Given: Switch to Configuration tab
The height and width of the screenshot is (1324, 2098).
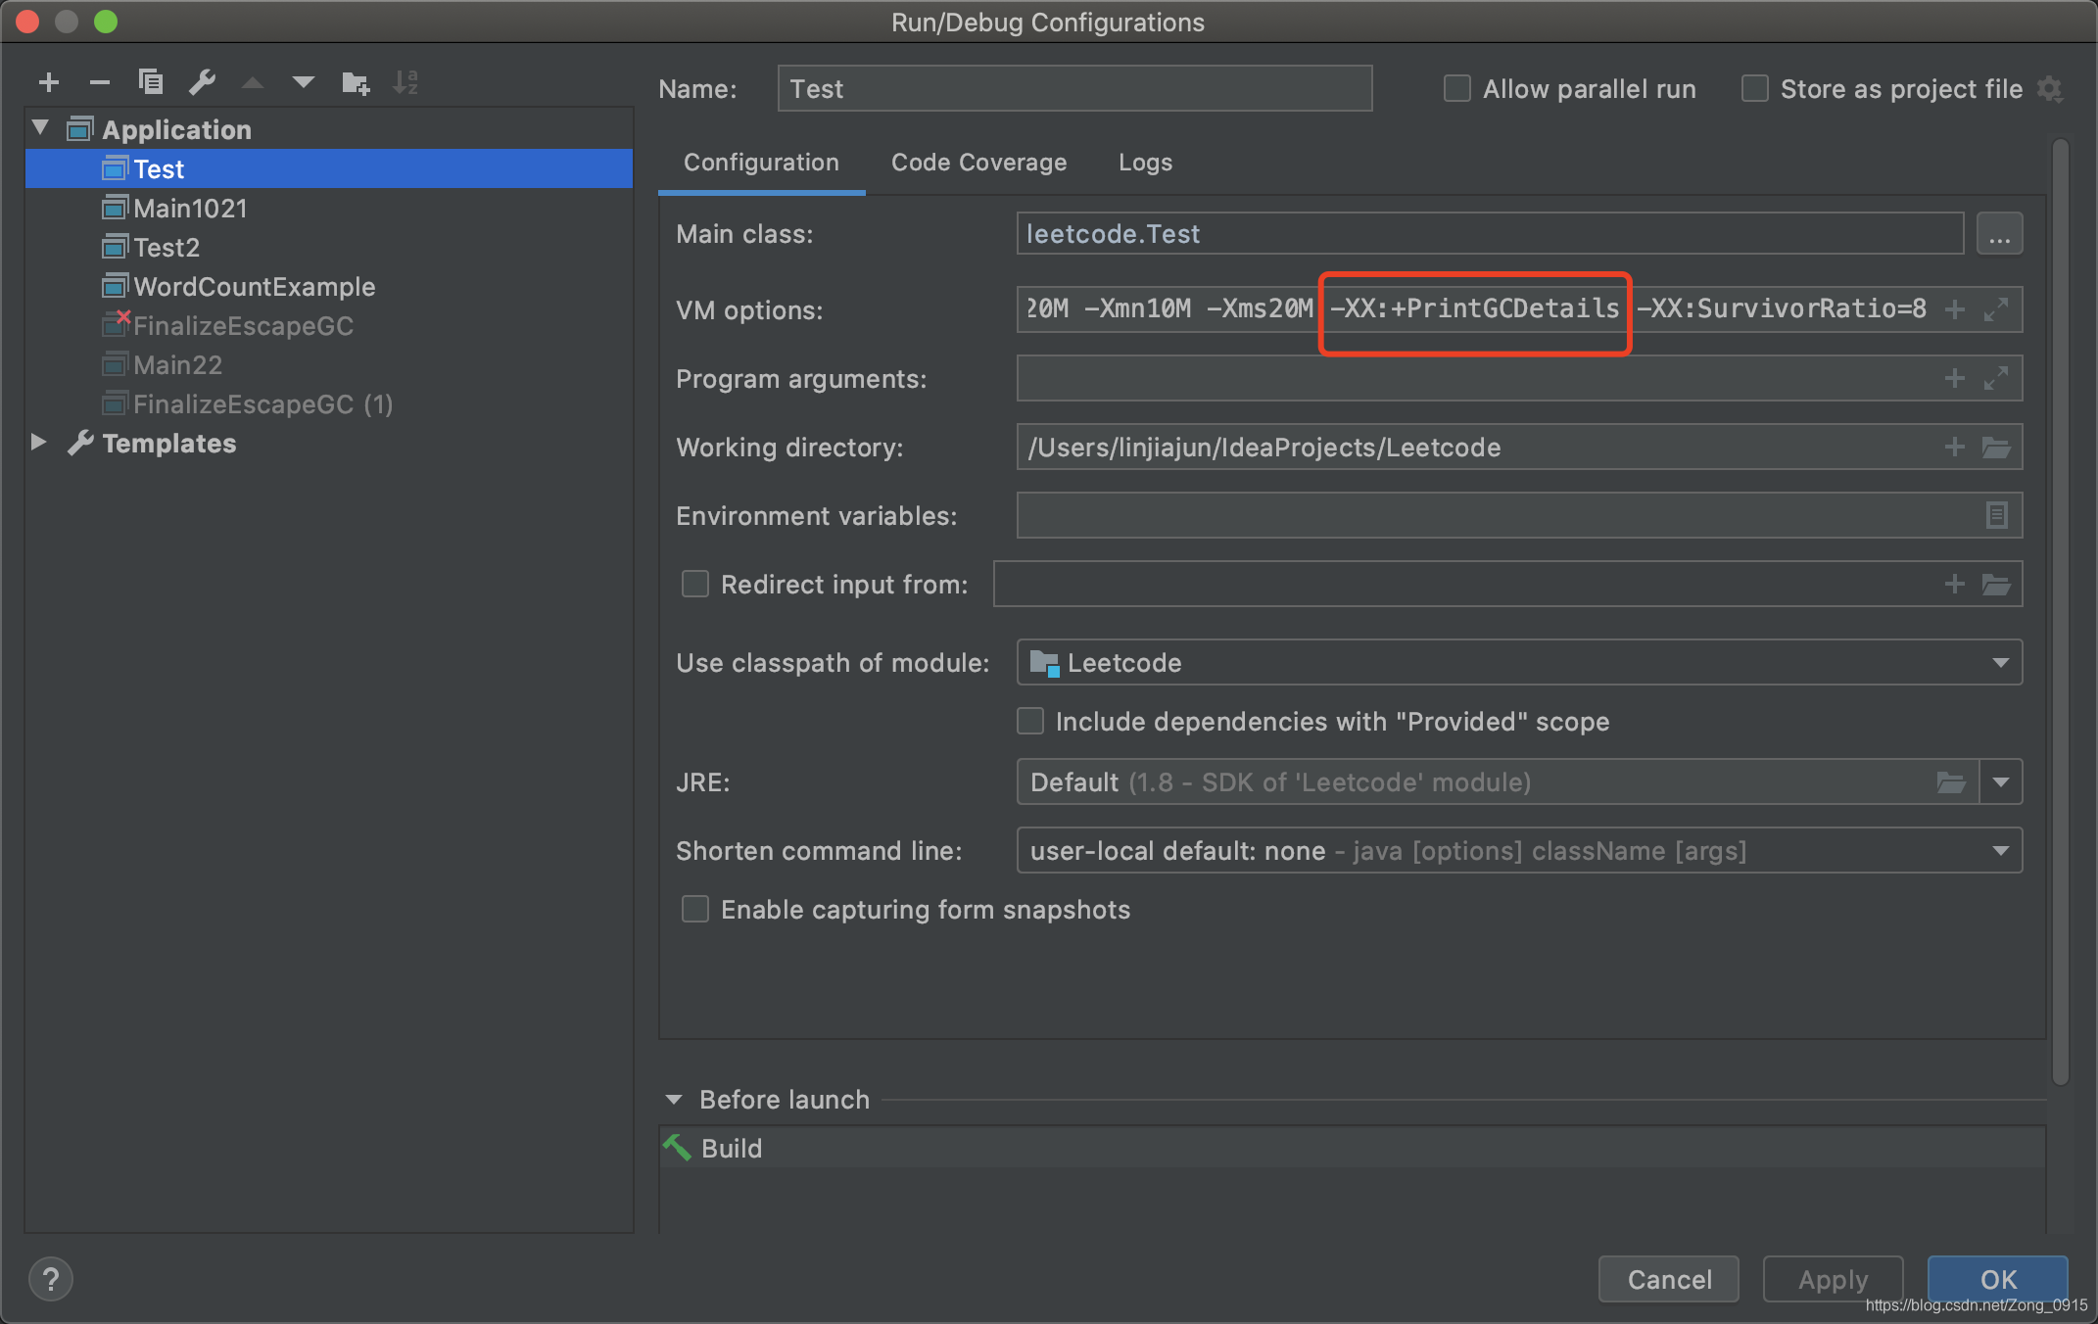Looking at the screenshot, I should pyautogui.click(x=761, y=163).
